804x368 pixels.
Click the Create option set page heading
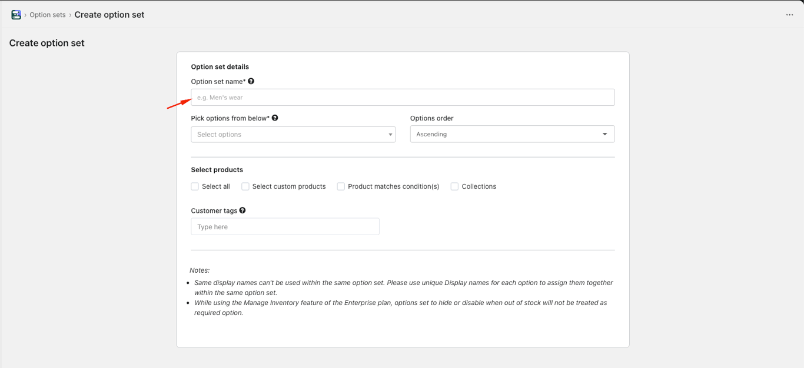tap(47, 43)
